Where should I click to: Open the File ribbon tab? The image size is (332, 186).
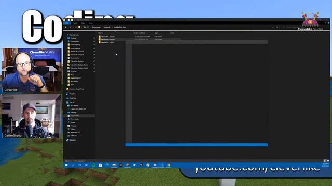(67, 23)
